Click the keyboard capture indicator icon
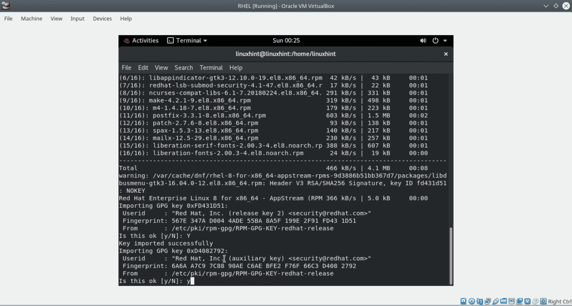The image size is (572, 306). click(x=543, y=301)
